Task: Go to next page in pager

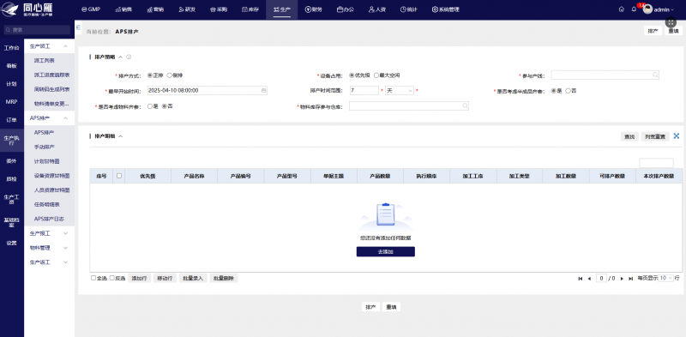Action: point(622,279)
